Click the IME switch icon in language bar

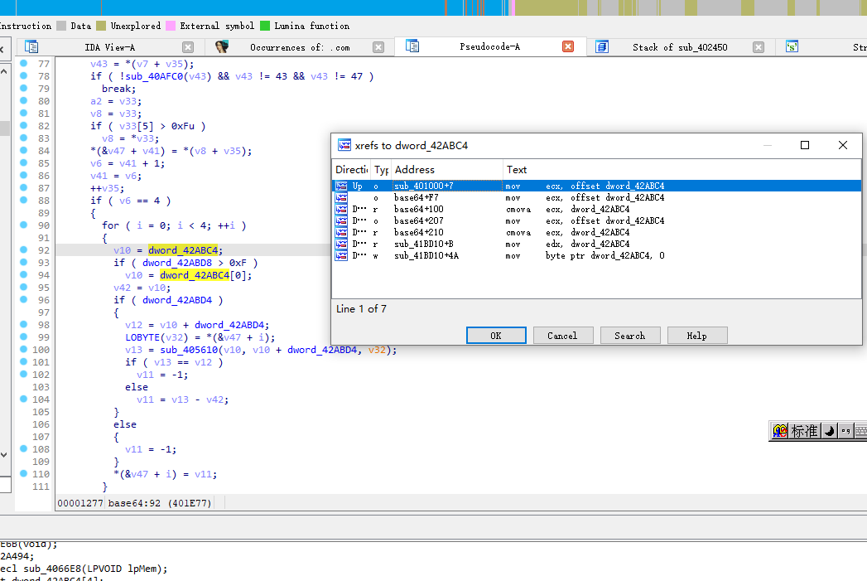[779, 431]
